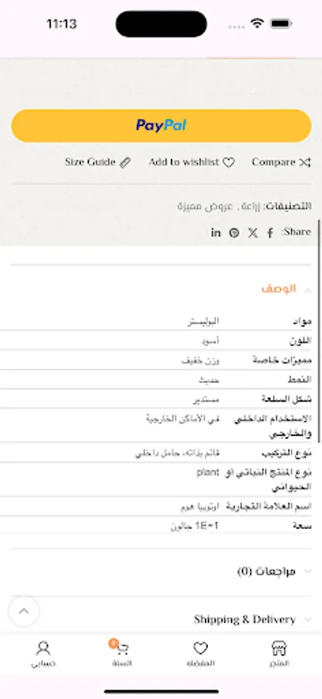Click the التصنيفات label
The image size is (322, 699).
click(287, 207)
